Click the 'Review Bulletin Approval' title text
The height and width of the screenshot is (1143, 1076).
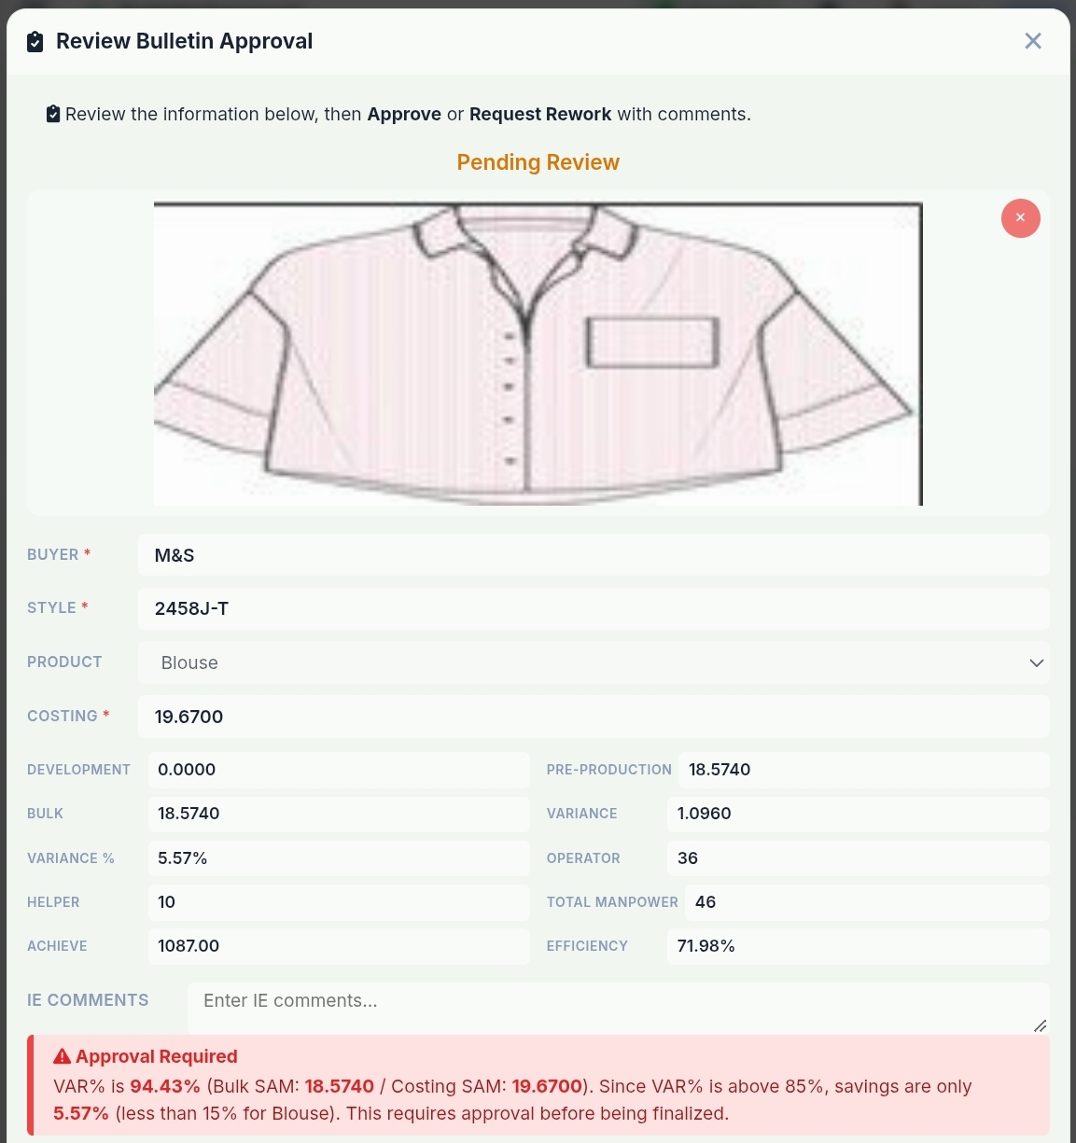tap(185, 41)
